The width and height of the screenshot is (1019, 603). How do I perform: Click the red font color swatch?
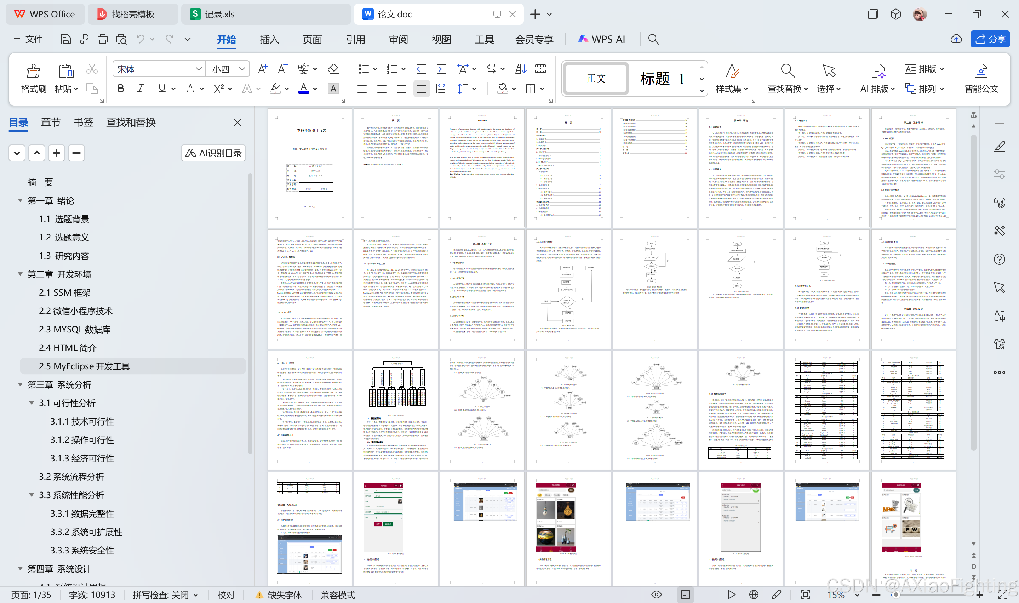[x=303, y=89]
